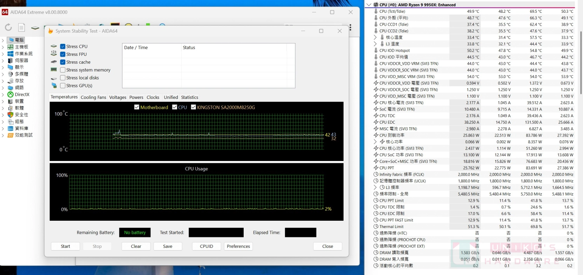Enable Stress GPU(s) checkbox
583x275 pixels.
click(63, 86)
